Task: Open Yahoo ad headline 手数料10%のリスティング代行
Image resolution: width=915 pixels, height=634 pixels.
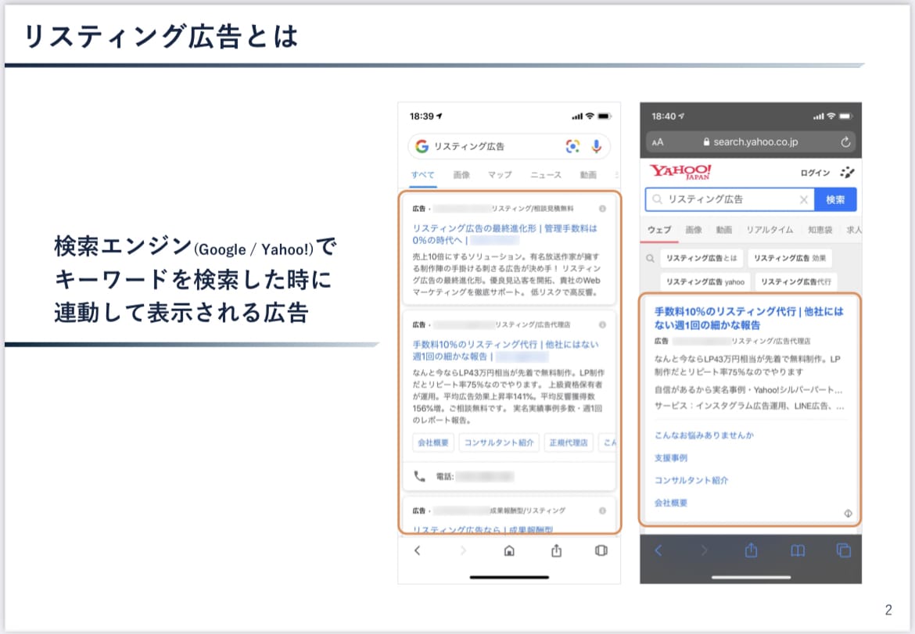Action: pyautogui.click(x=748, y=318)
